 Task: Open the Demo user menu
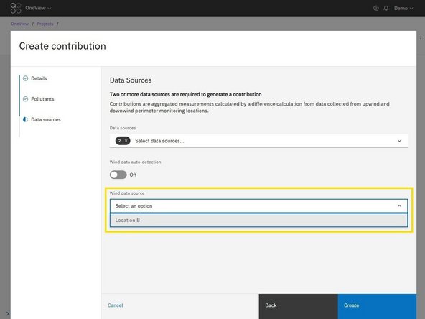point(403,9)
